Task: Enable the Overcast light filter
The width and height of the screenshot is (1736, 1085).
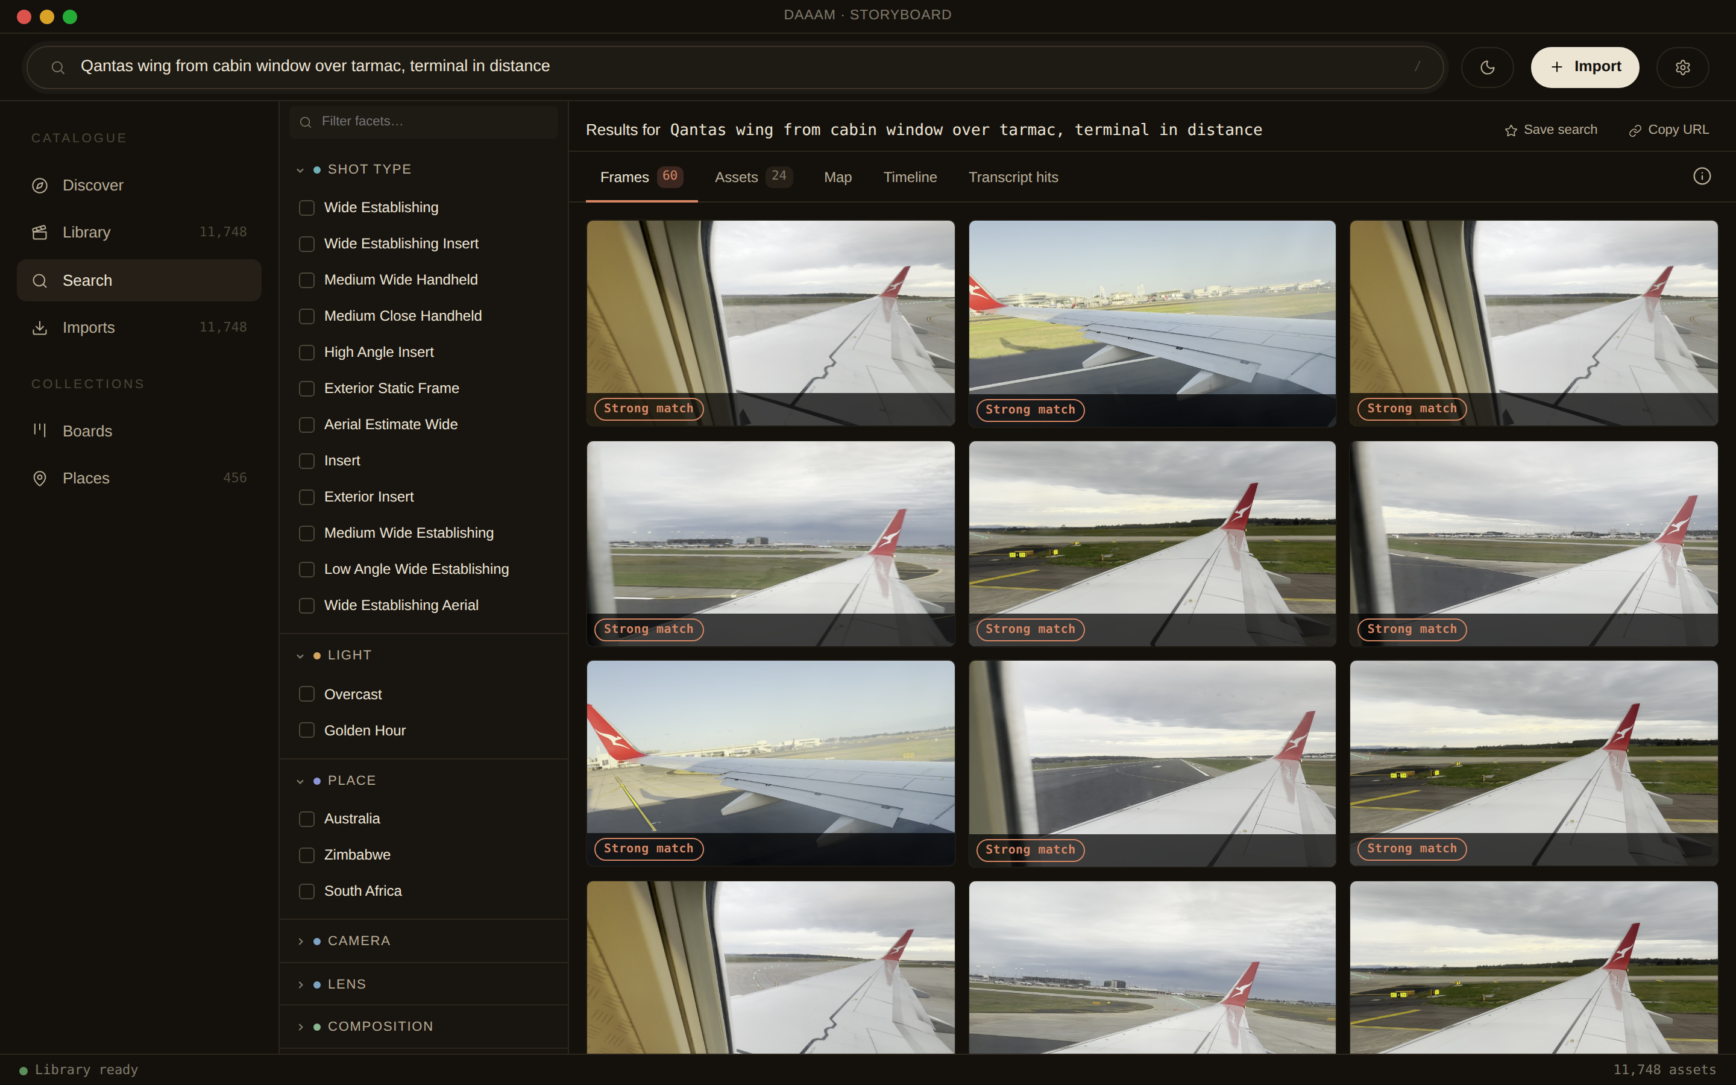Action: click(306, 694)
